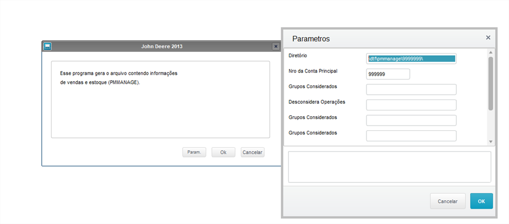Close the John Deere 2013 window
Screen dimensions: 509x224
coord(275,47)
